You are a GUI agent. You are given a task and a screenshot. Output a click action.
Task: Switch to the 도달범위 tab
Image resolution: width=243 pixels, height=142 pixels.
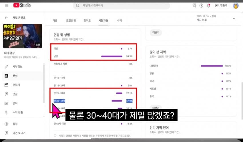pyautogui.click(x=71, y=21)
